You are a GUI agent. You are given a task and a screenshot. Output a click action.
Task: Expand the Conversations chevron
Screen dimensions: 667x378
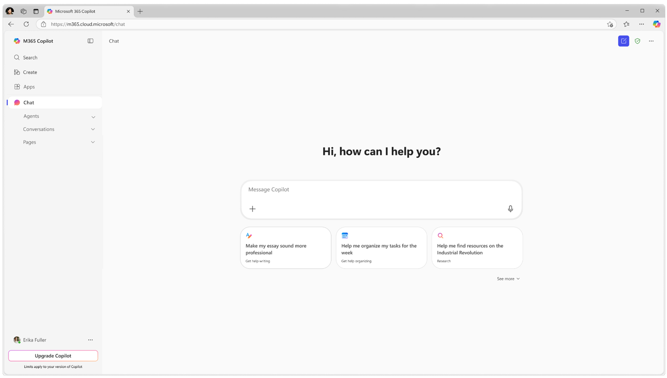coord(93,129)
